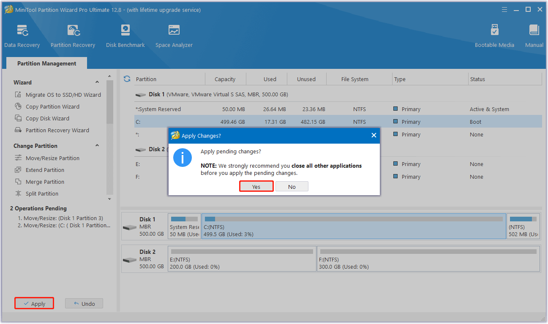Switch to the Partition Management tab
The image size is (548, 324).
(47, 63)
